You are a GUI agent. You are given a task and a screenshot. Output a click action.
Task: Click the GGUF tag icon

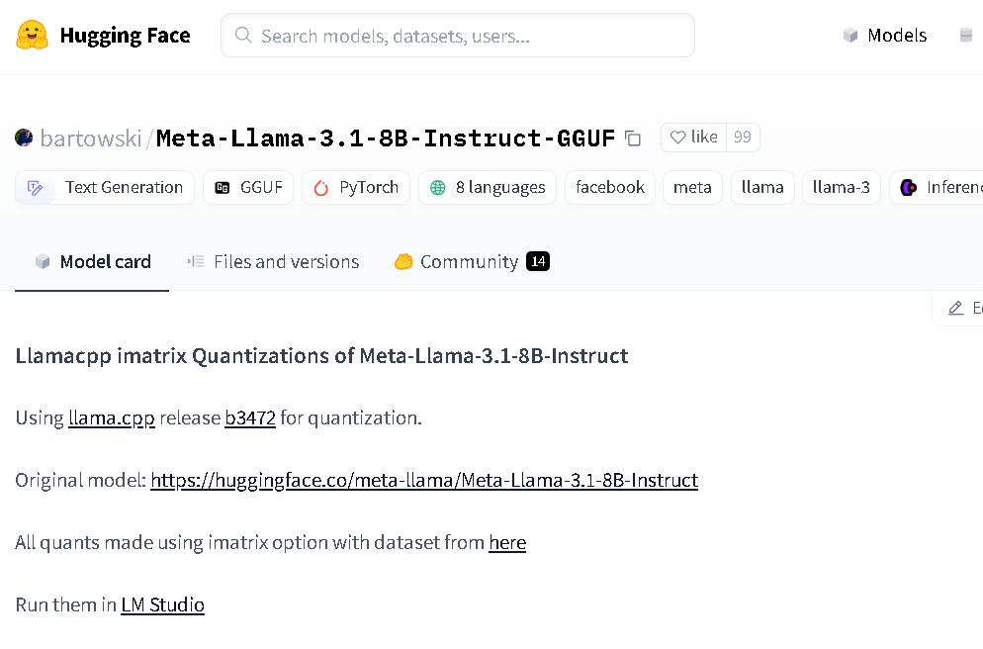pos(223,188)
